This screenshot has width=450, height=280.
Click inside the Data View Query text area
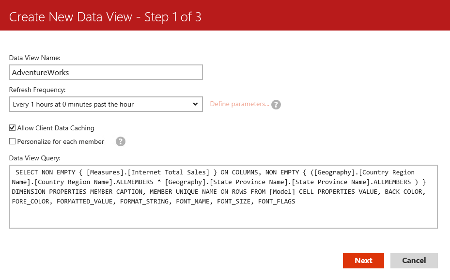223,216
